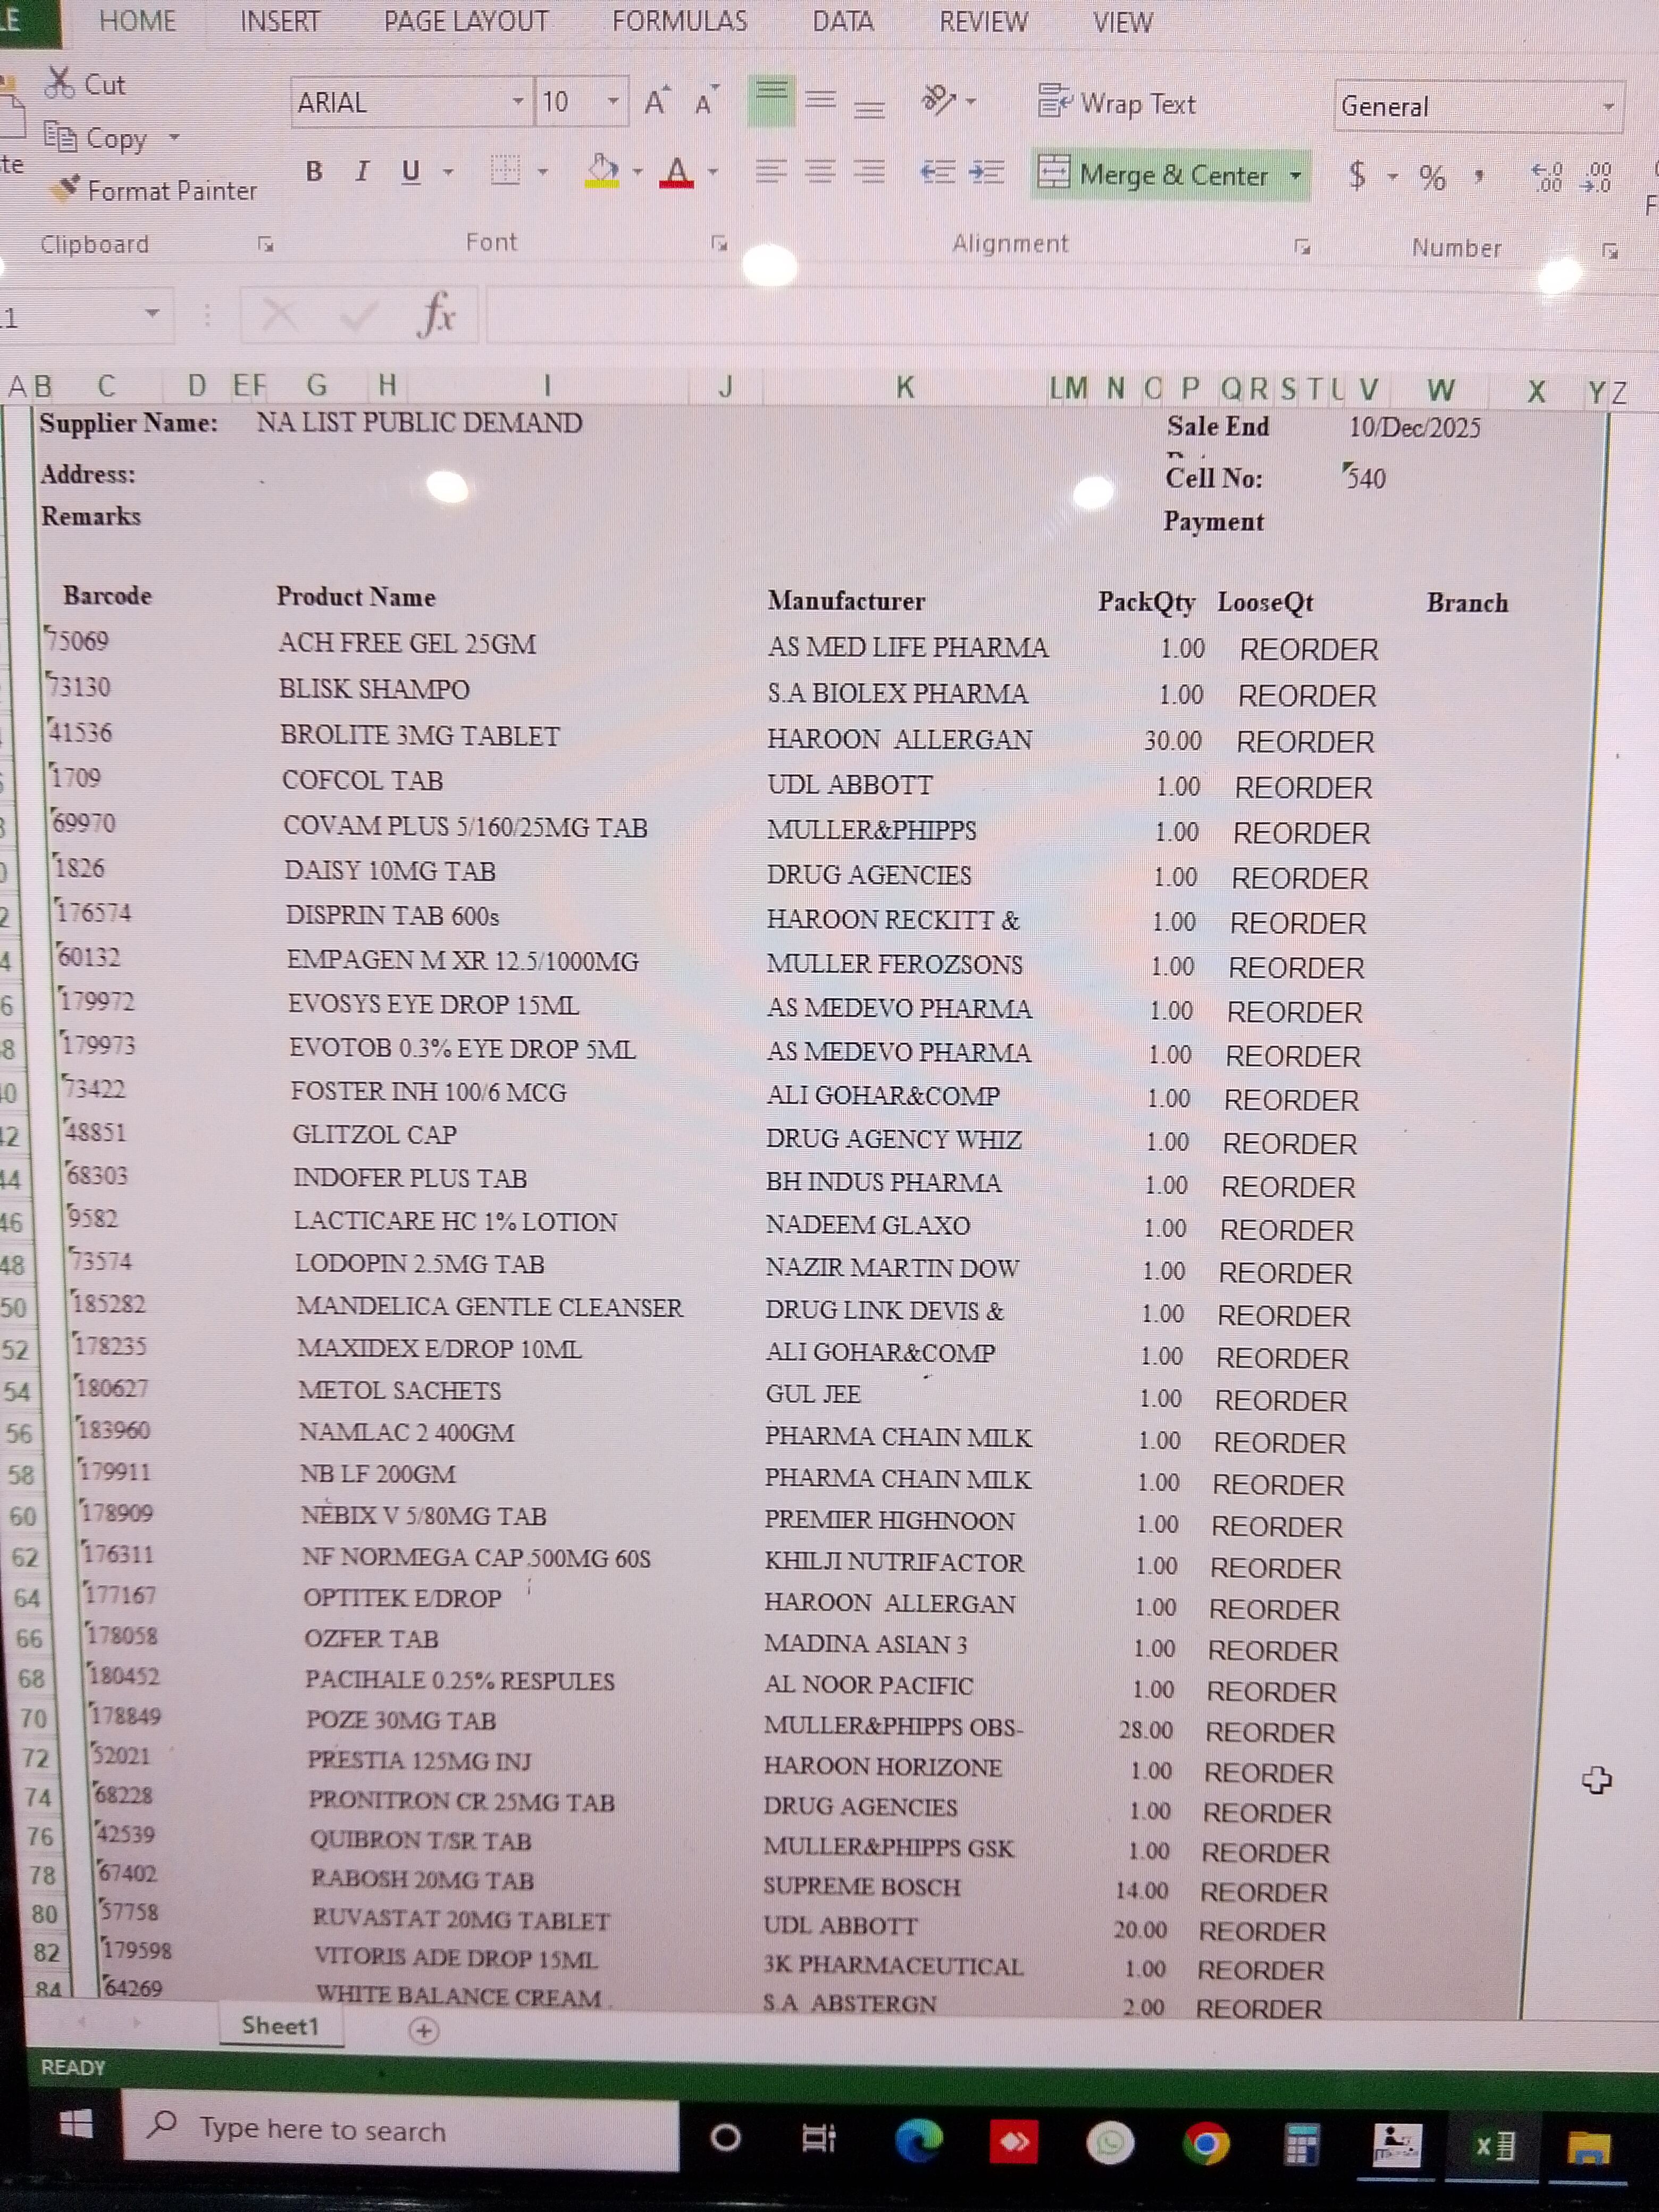This screenshot has height=2212, width=1659.
Task: Click the Cut (scissors) icon
Action: (62, 82)
